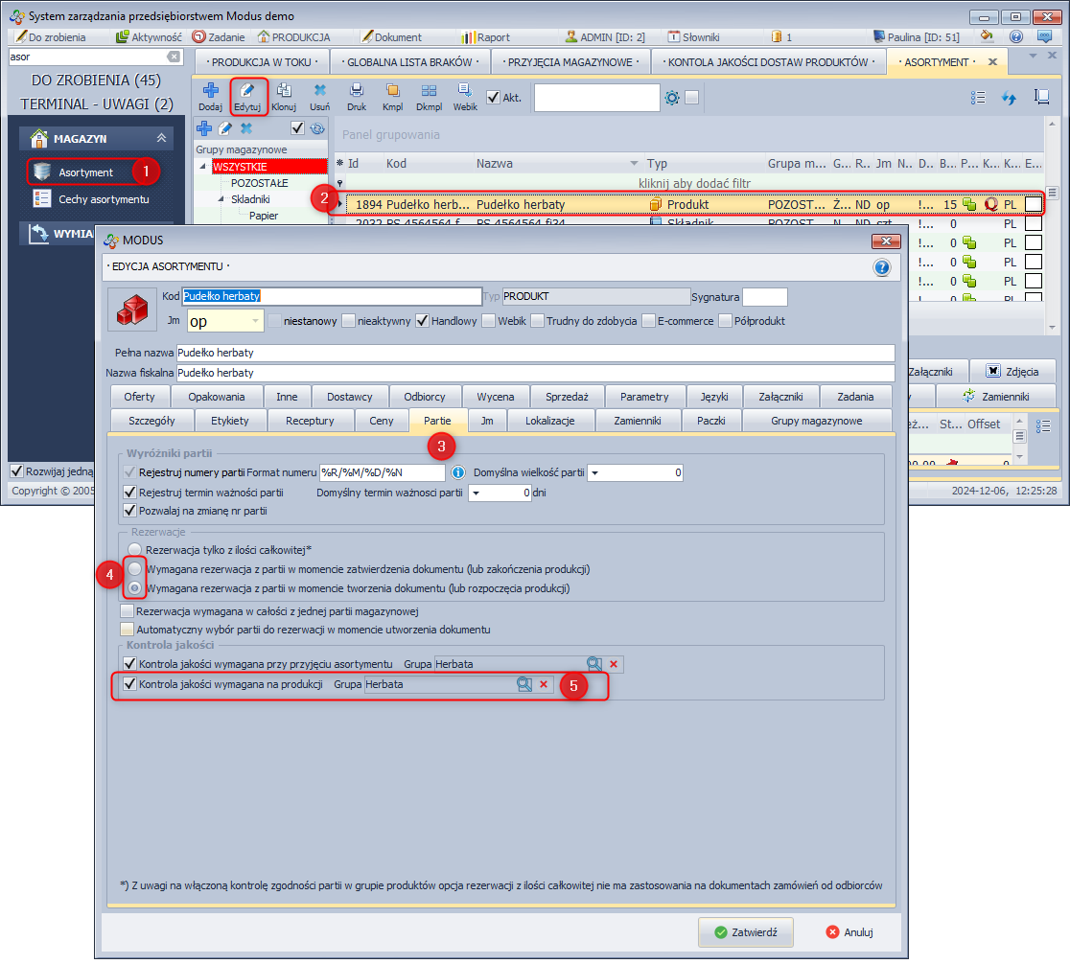The height and width of the screenshot is (964, 1070).
Task: Click the blue help icon in dialog
Action: pos(882,268)
